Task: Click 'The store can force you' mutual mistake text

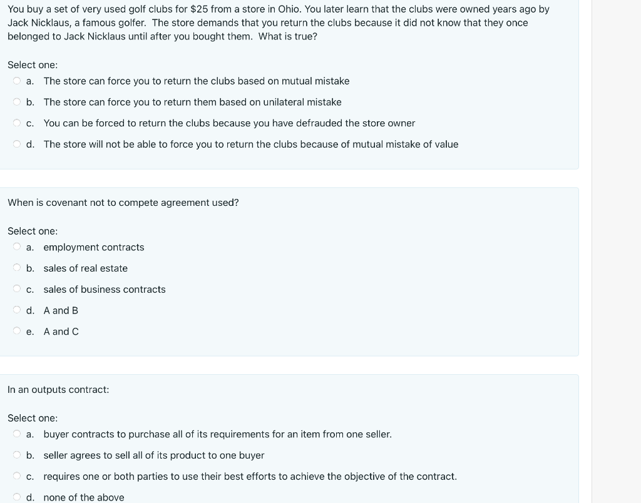Action: tap(196, 81)
